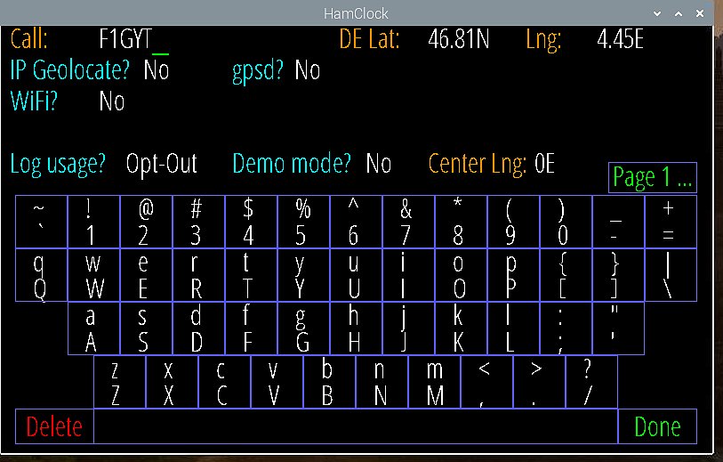This screenshot has height=462, width=723.
Task: Tap the space bar on on-screen keyboard
Action: pyautogui.click(x=356, y=426)
